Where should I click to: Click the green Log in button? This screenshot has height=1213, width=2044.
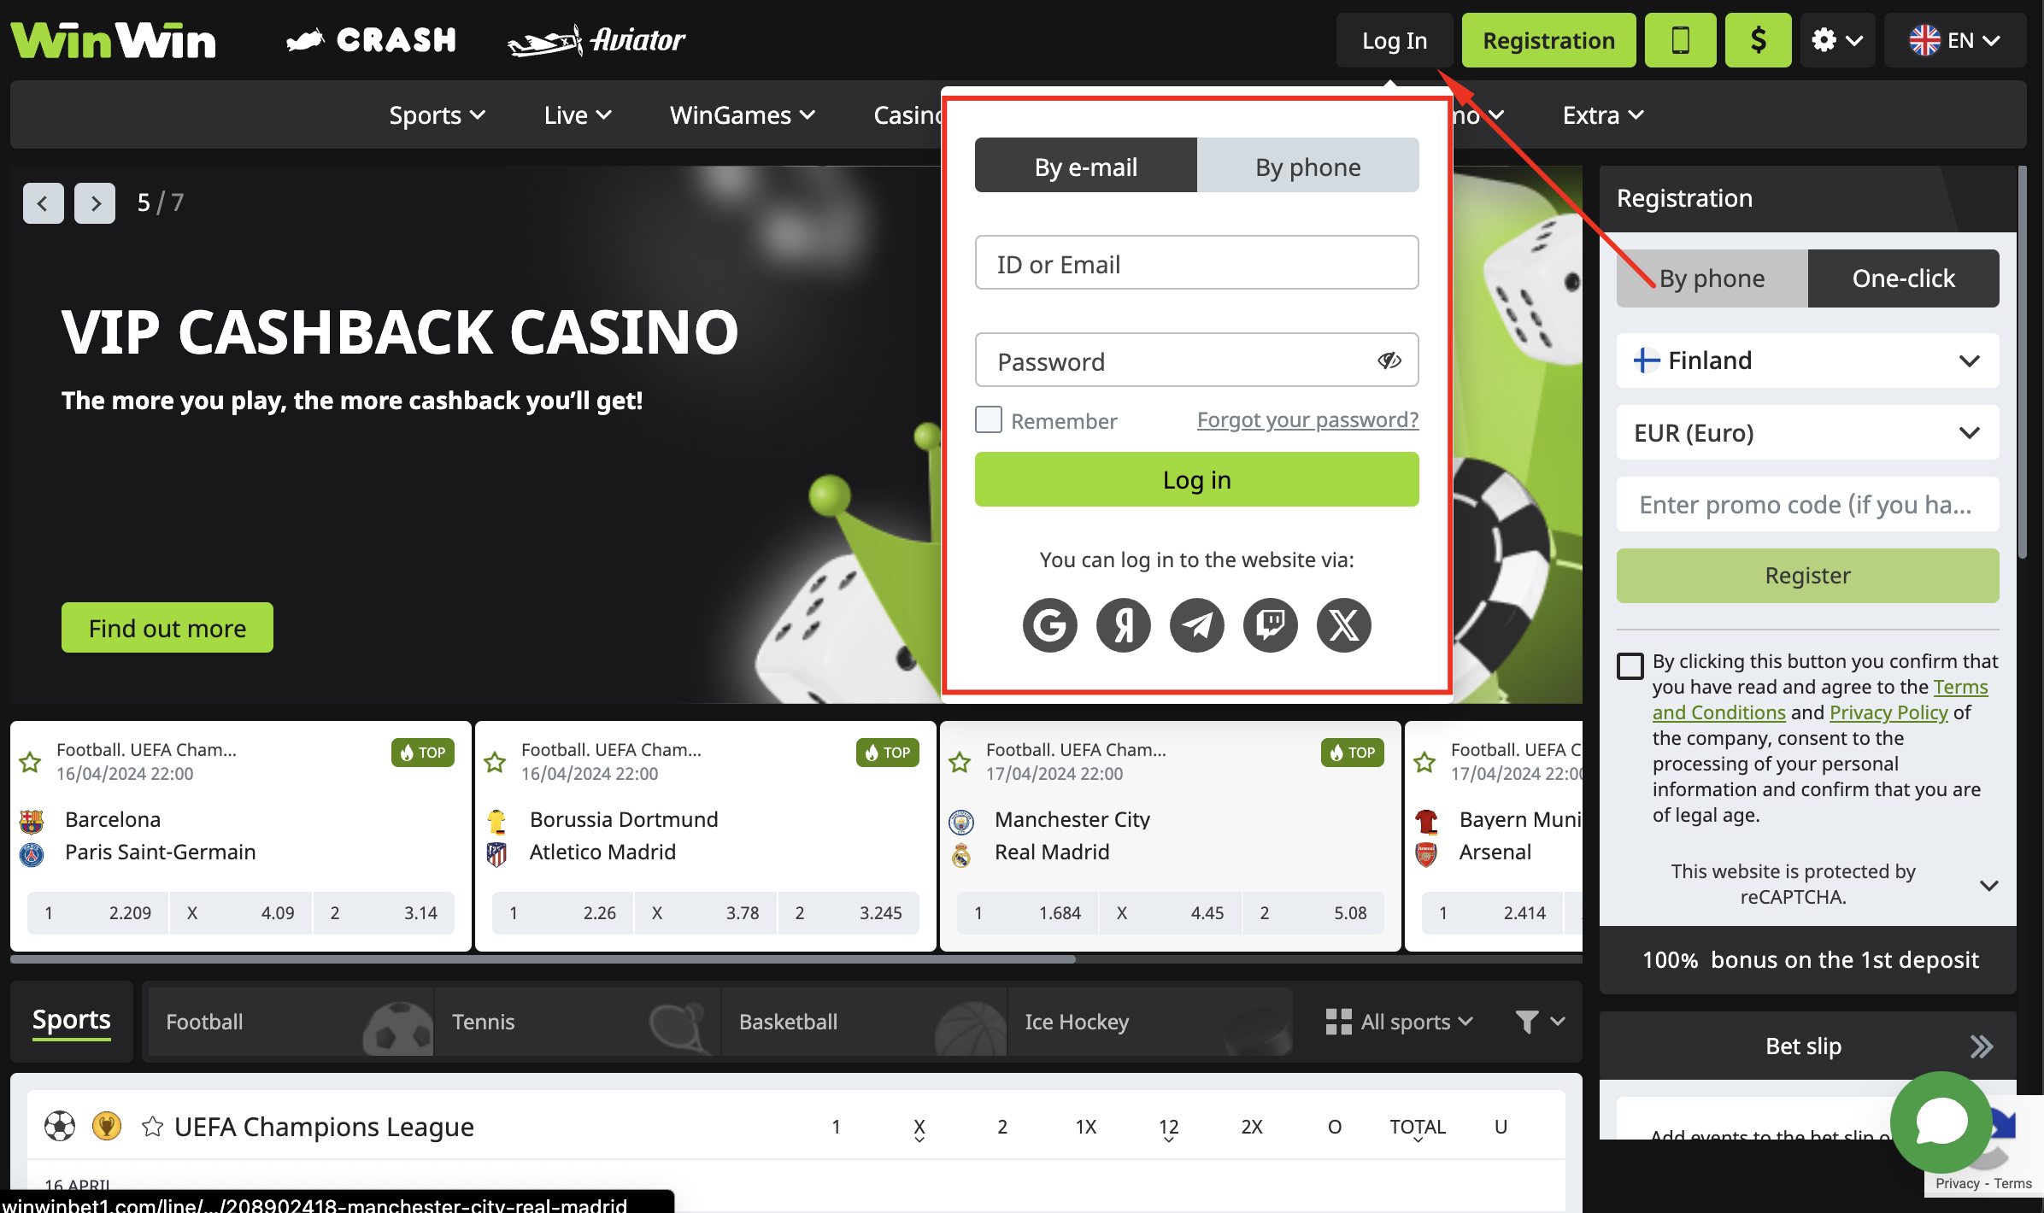pos(1196,478)
